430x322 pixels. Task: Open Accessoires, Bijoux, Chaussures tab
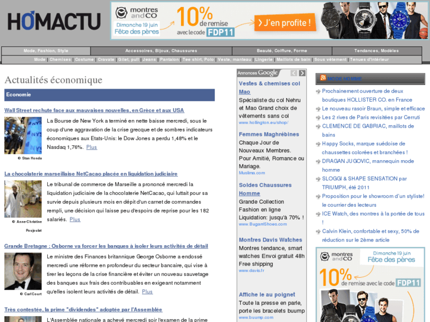tap(161, 51)
